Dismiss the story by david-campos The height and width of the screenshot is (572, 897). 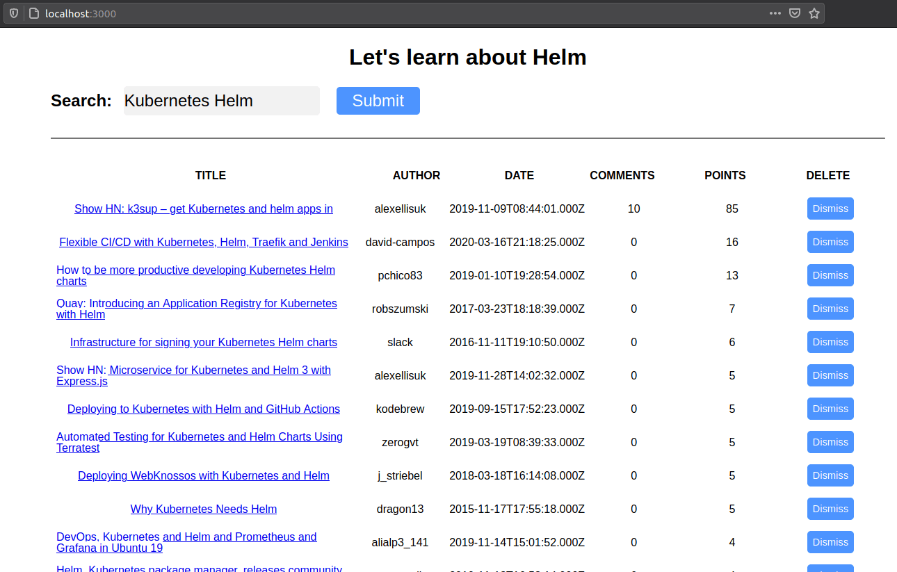(830, 242)
